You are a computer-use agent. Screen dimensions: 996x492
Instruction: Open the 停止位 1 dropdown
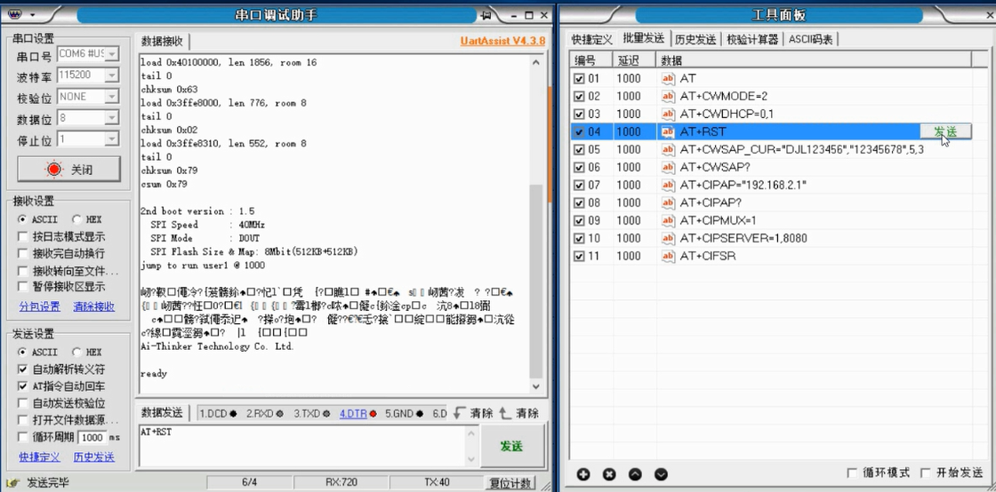click(112, 139)
